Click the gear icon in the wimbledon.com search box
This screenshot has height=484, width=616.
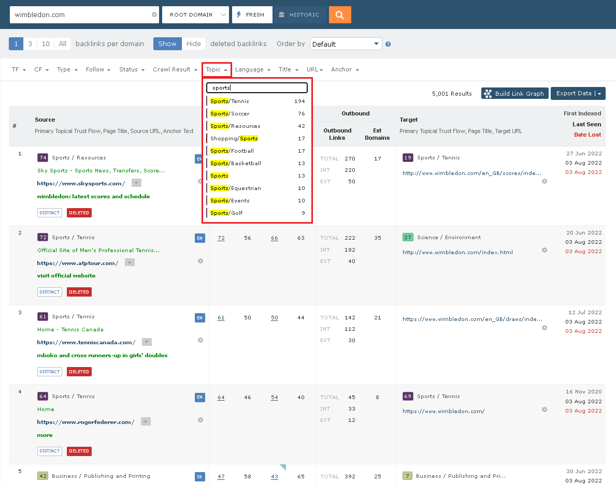pos(154,14)
